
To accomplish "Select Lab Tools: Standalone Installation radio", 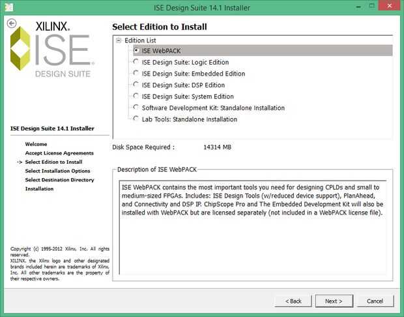I will tap(136, 119).
